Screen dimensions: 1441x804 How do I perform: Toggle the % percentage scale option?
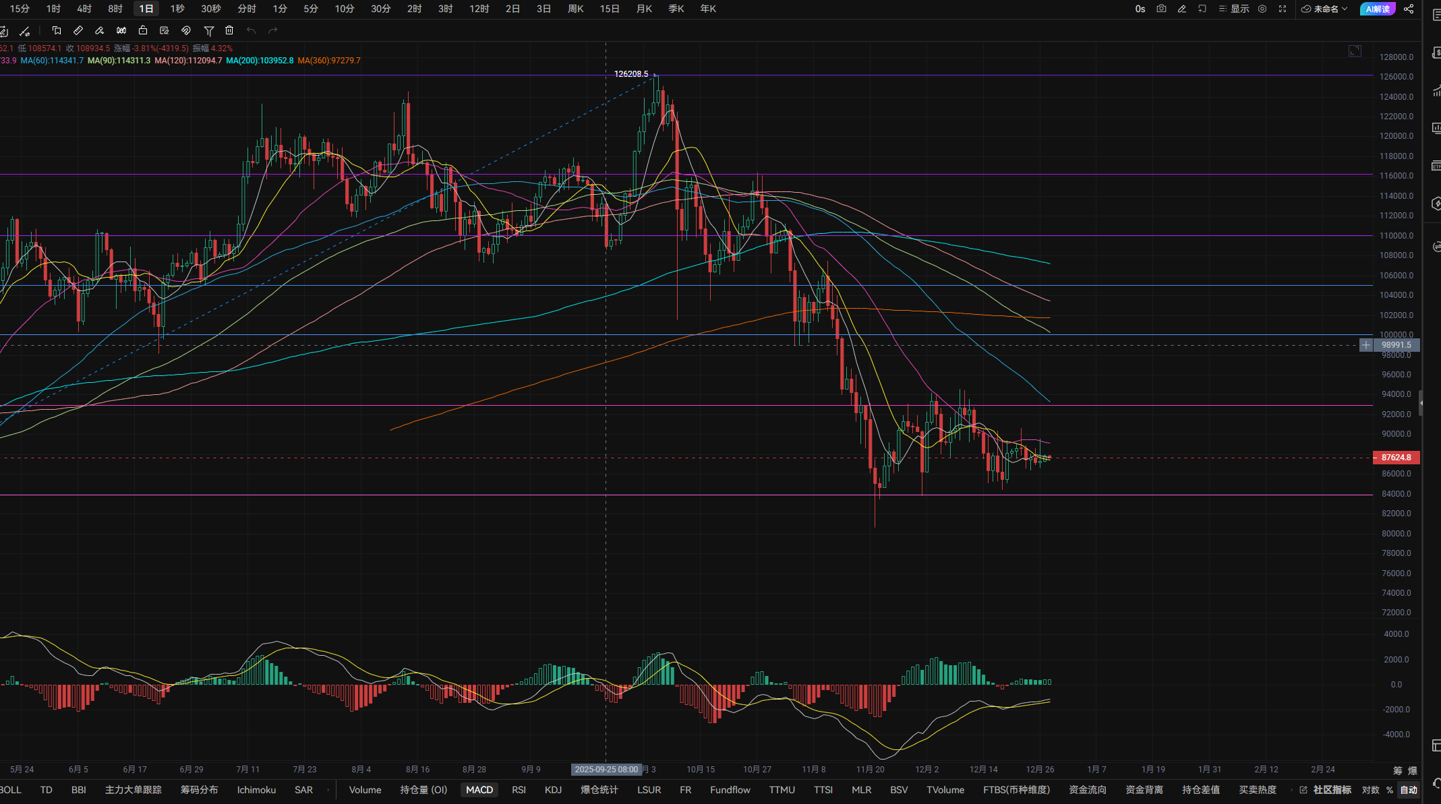(1390, 790)
